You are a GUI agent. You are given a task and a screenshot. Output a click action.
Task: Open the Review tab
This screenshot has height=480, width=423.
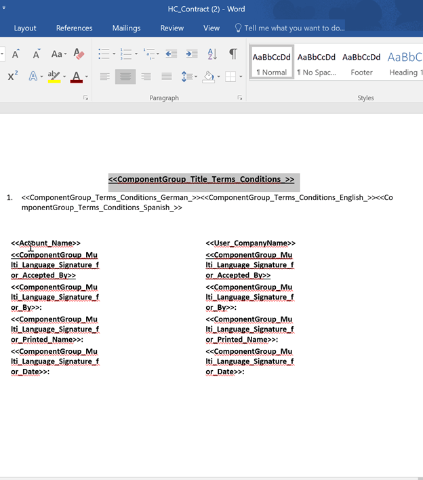click(x=172, y=28)
